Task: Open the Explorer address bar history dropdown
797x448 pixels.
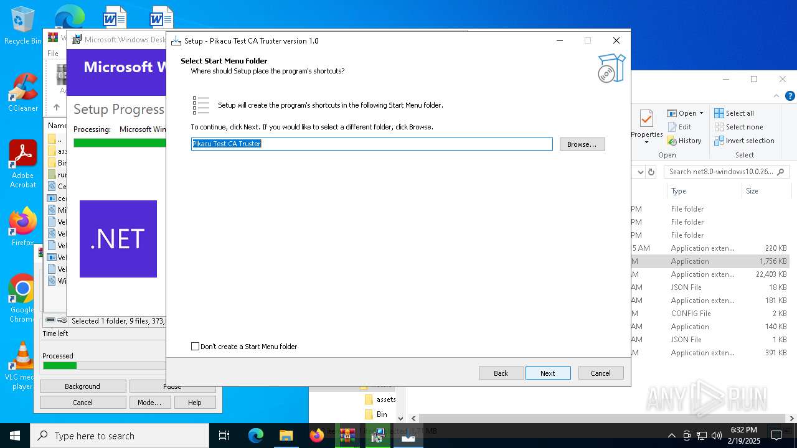Action: point(639,172)
